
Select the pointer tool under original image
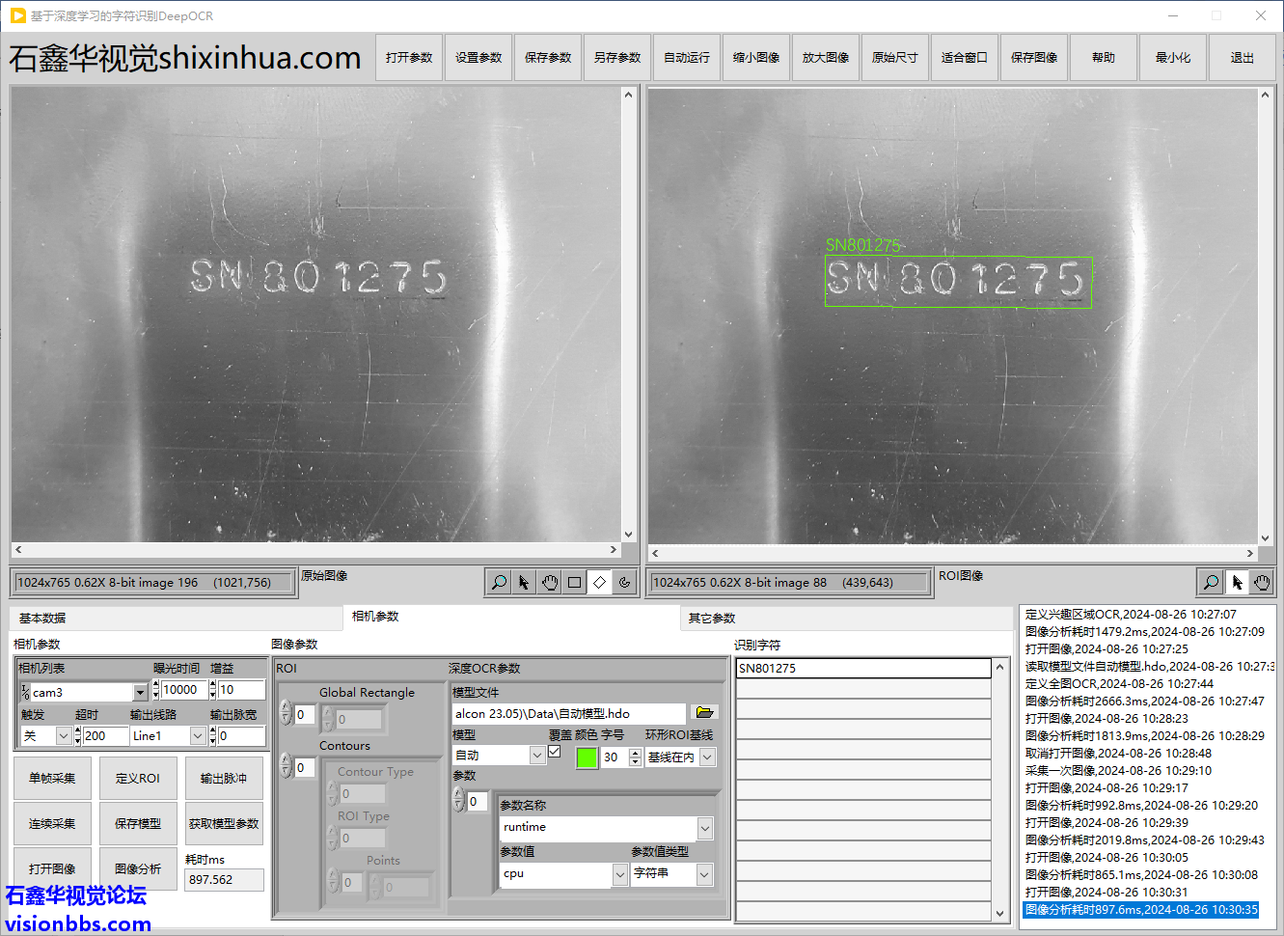coord(524,582)
